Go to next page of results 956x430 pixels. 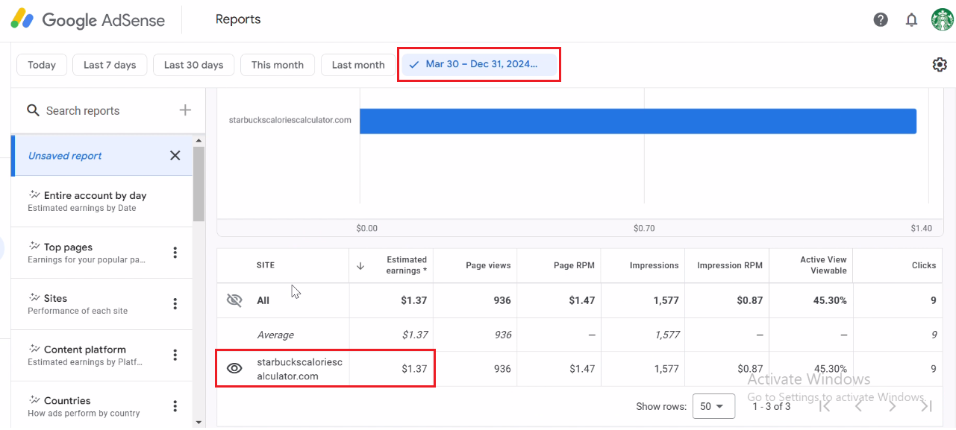(893, 406)
